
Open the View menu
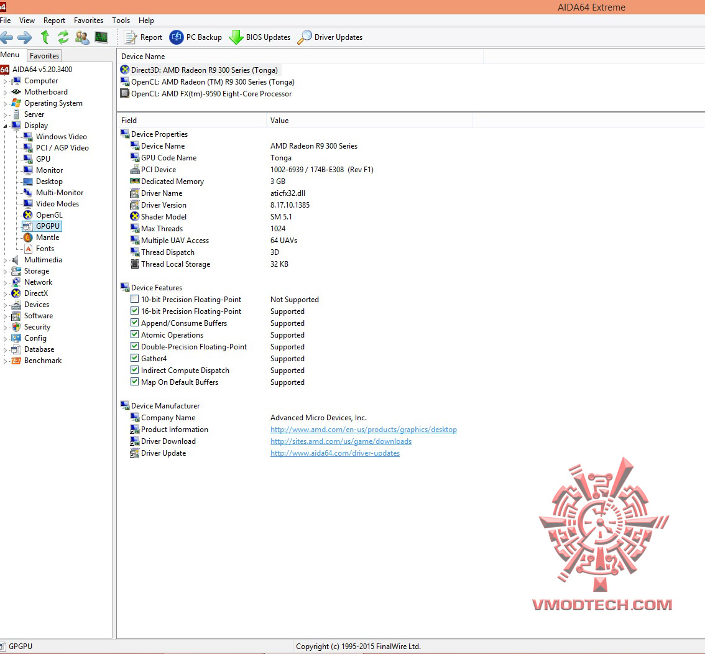pyautogui.click(x=27, y=21)
